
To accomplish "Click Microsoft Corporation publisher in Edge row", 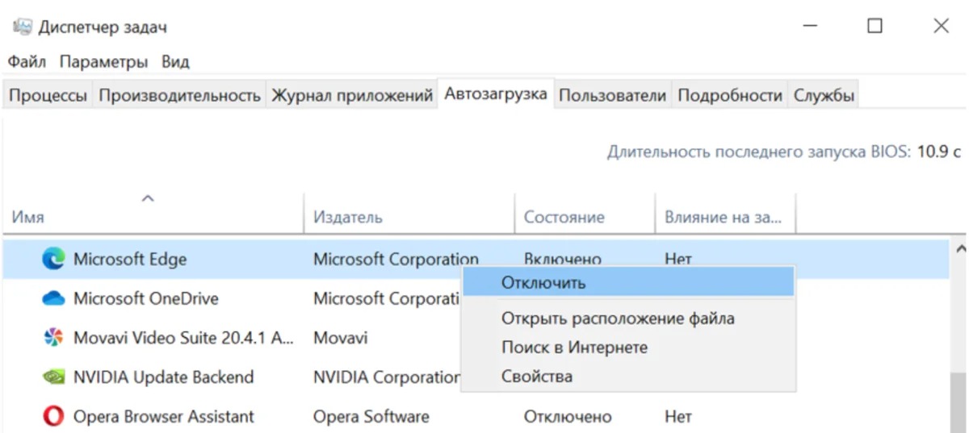I will coord(396,259).
